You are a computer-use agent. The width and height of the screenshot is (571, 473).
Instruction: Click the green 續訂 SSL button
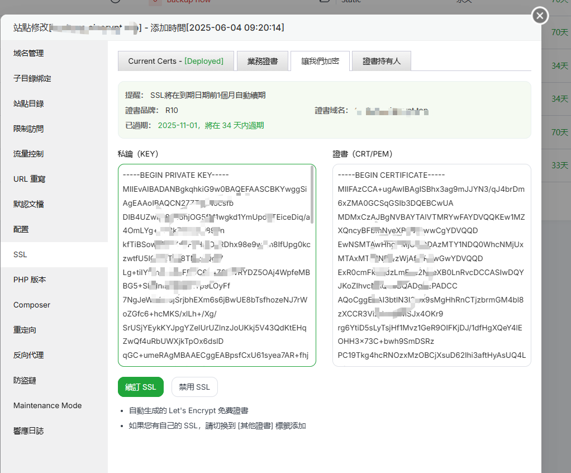(x=141, y=387)
